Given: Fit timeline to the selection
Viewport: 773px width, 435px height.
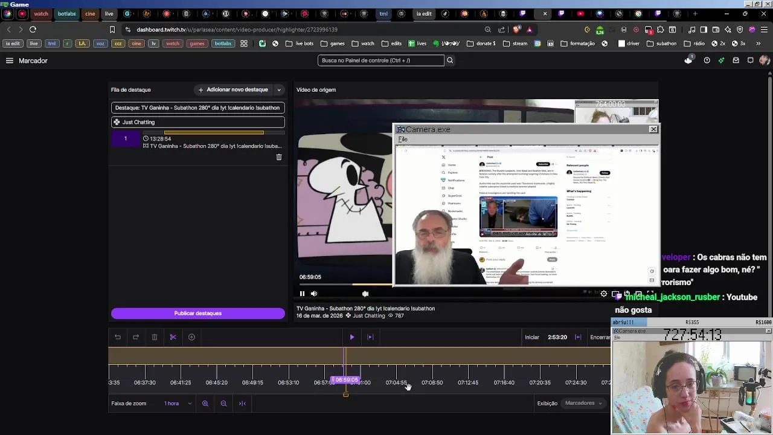Looking at the screenshot, I should pyautogui.click(x=242, y=404).
